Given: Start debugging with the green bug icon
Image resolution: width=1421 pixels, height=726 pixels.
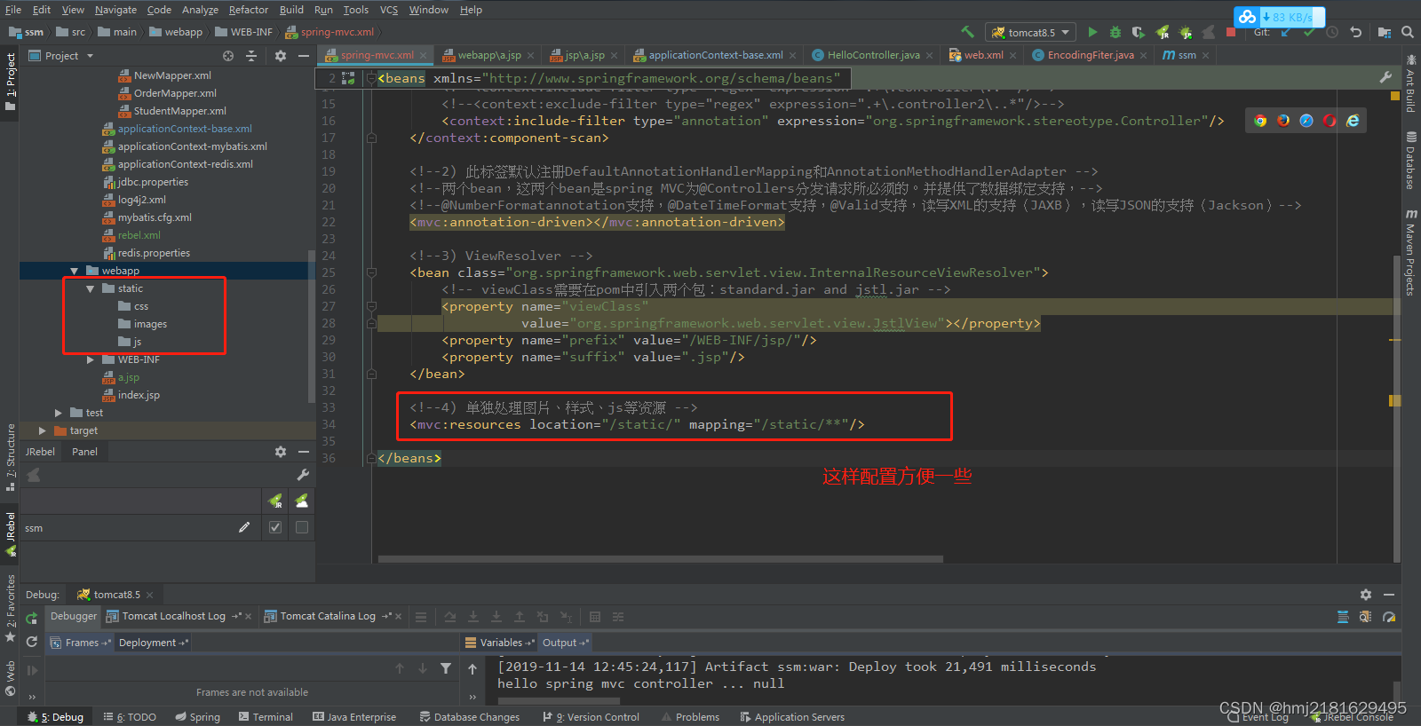Looking at the screenshot, I should [1115, 32].
